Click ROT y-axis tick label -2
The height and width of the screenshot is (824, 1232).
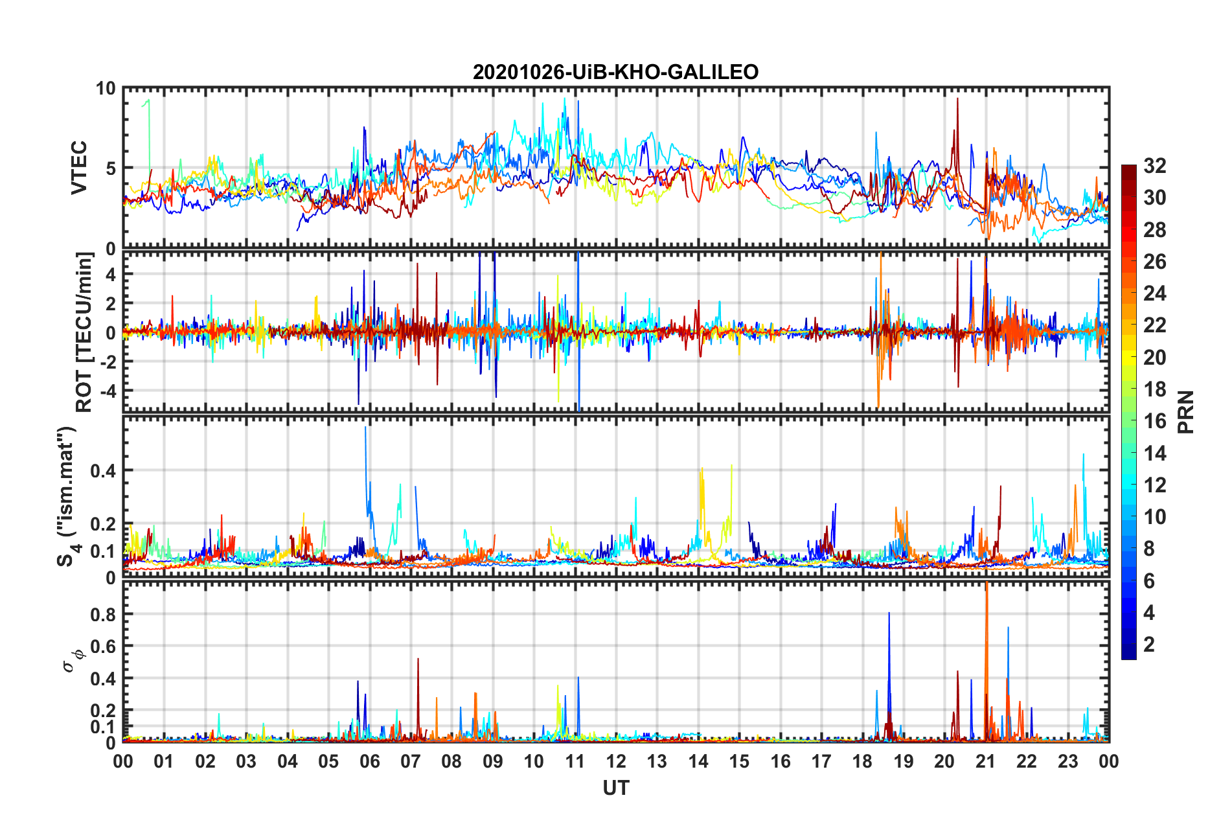point(108,361)
